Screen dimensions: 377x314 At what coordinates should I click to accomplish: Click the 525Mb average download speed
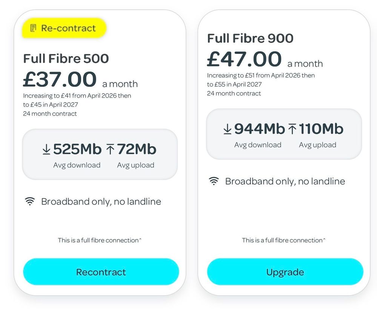point(77,150)
